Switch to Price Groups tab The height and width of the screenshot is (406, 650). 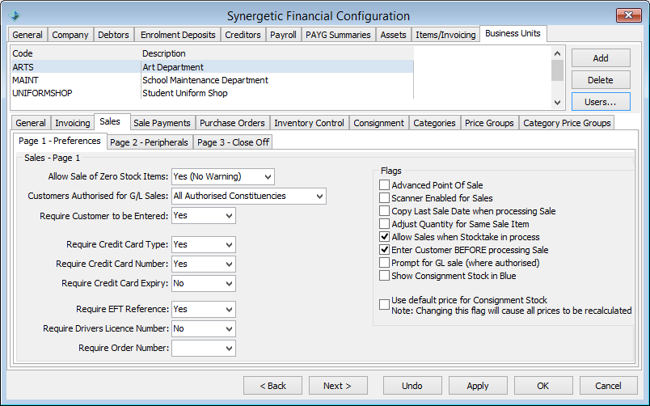[489, 123]
